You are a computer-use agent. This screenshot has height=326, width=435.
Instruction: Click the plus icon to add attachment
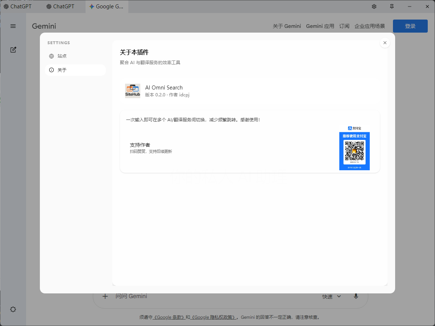pos(105,296)
